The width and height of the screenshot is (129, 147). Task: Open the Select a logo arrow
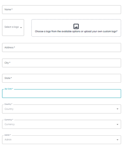21,28
